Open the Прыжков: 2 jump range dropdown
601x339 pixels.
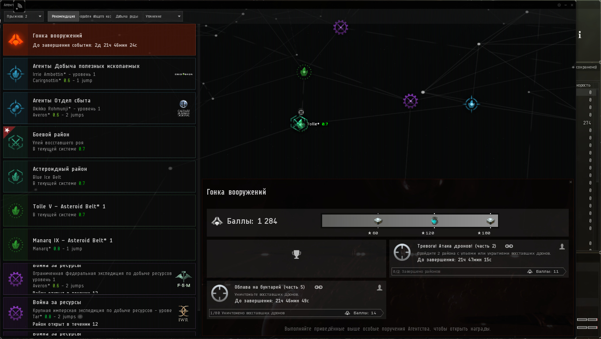click(x=24, y=16)
